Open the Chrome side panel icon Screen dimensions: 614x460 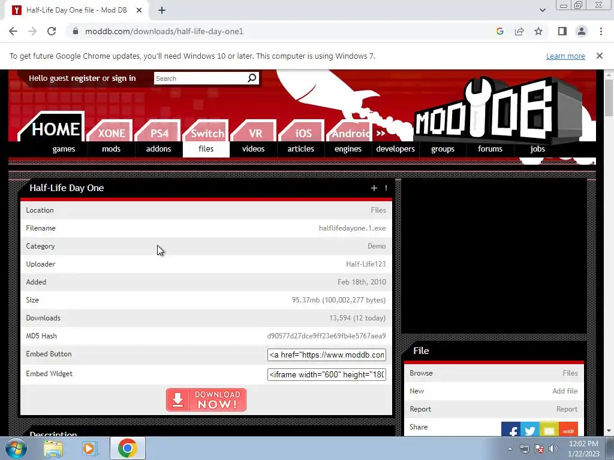point(562,31)
